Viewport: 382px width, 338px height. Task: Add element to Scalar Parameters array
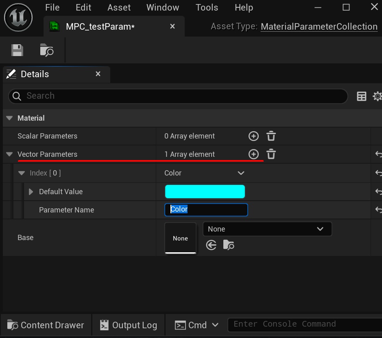pos(253,136)
